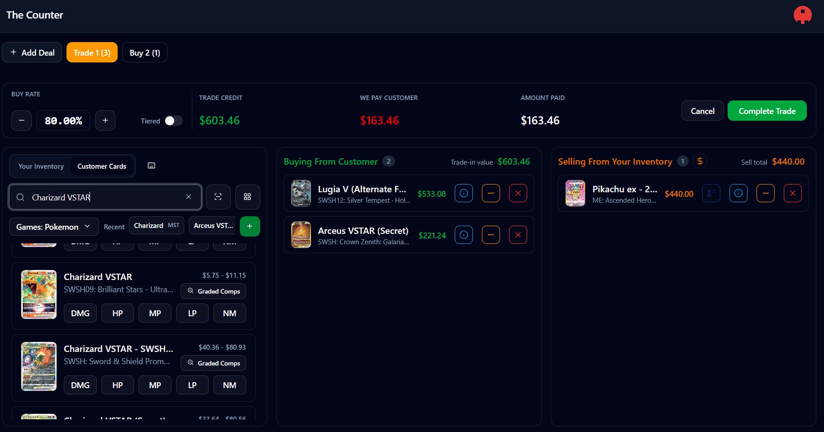This screenshot has width=824, height=432.
Task: Decrease quantity of Lugia V card
Action: pyautogui.click(x=491, y=193)
